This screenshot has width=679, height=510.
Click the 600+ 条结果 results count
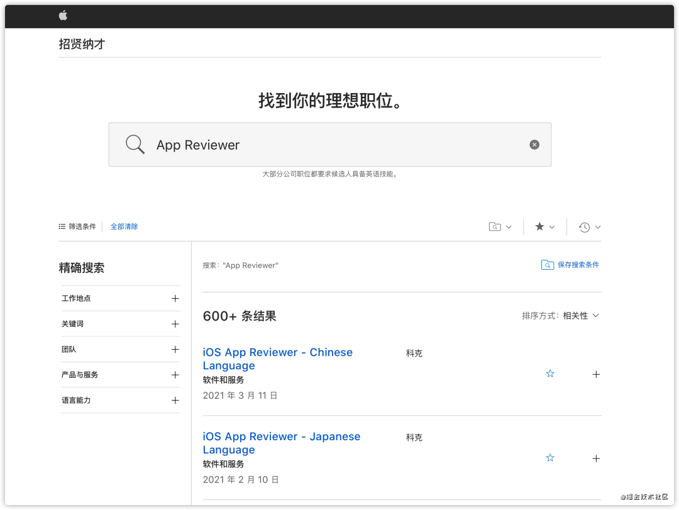click(x=240, y=316)
